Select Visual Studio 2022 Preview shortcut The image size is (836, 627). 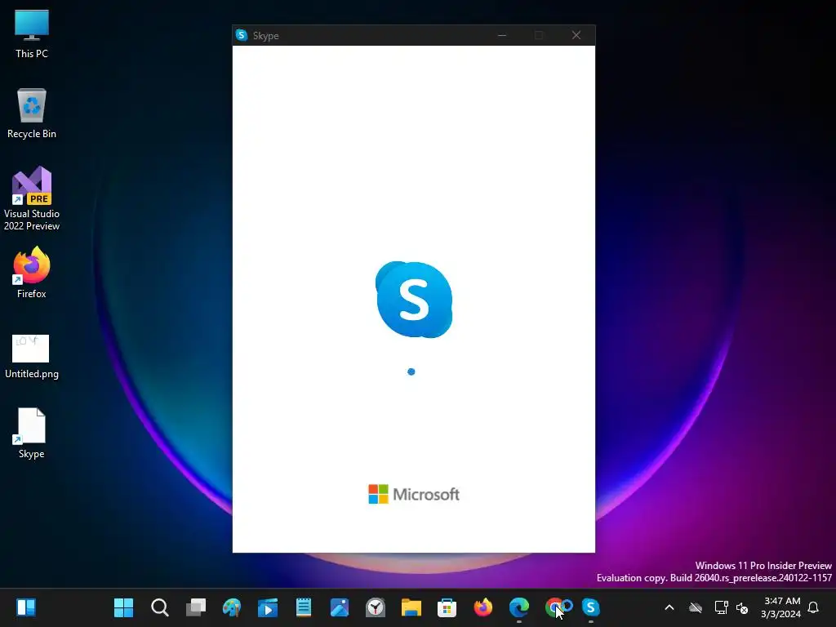(32, 198)
